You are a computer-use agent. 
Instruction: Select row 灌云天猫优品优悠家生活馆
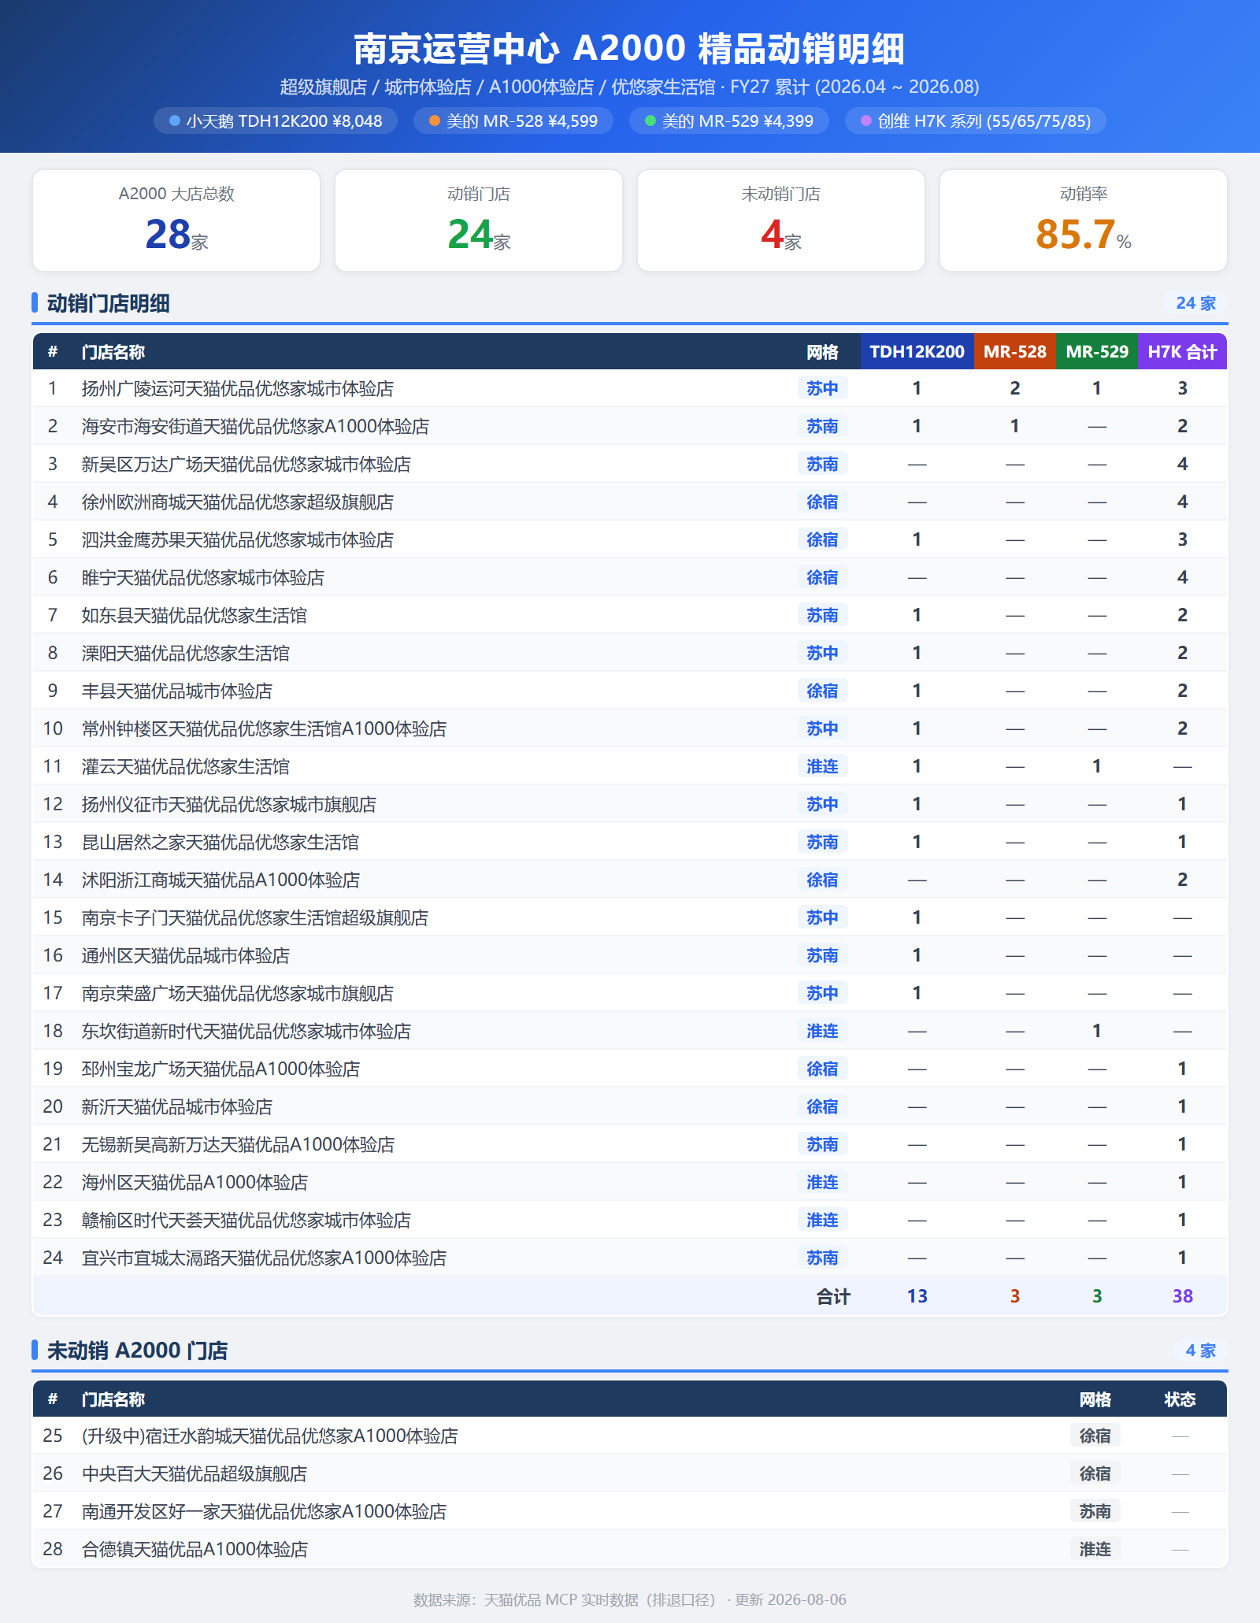[x=630, y=766]
